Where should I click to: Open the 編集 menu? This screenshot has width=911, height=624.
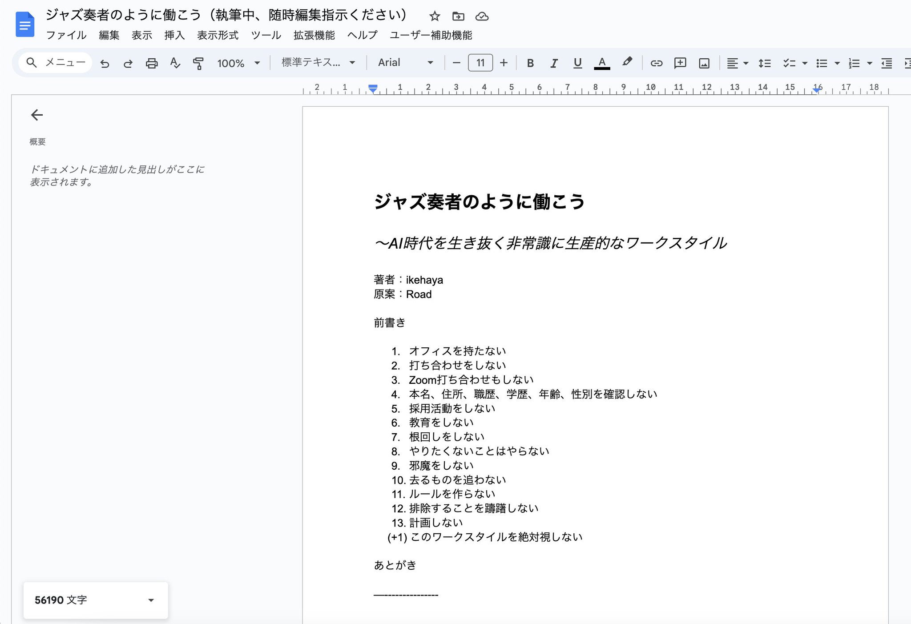(x=109, y=35)
